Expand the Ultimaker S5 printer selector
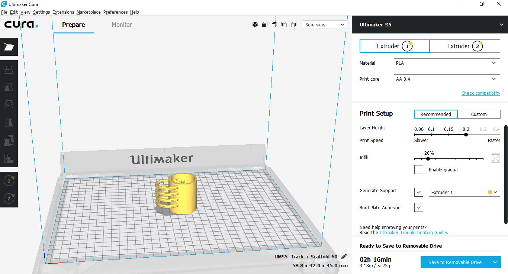Viewport: 508px width, 274px height. (x=430, y=25)
